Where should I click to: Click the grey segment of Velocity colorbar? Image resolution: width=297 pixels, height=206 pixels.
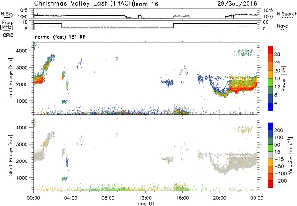point(271,155)
